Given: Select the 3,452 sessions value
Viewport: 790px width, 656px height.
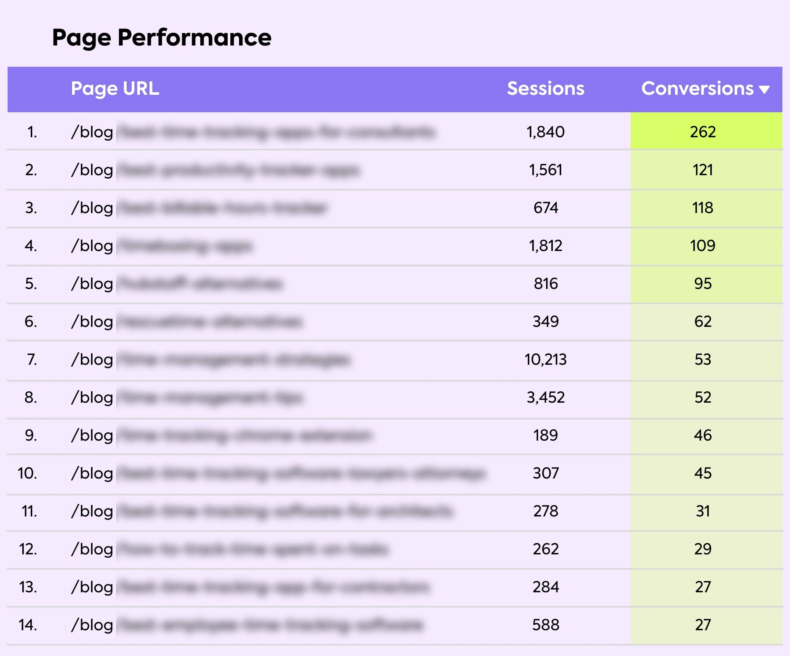Looking at the screenshot, I should [545, 397].
